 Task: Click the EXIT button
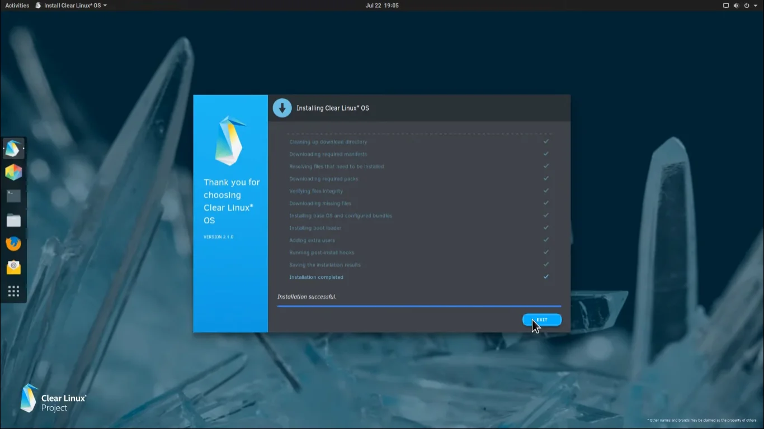pyautogui.click(x=541, y=320)
